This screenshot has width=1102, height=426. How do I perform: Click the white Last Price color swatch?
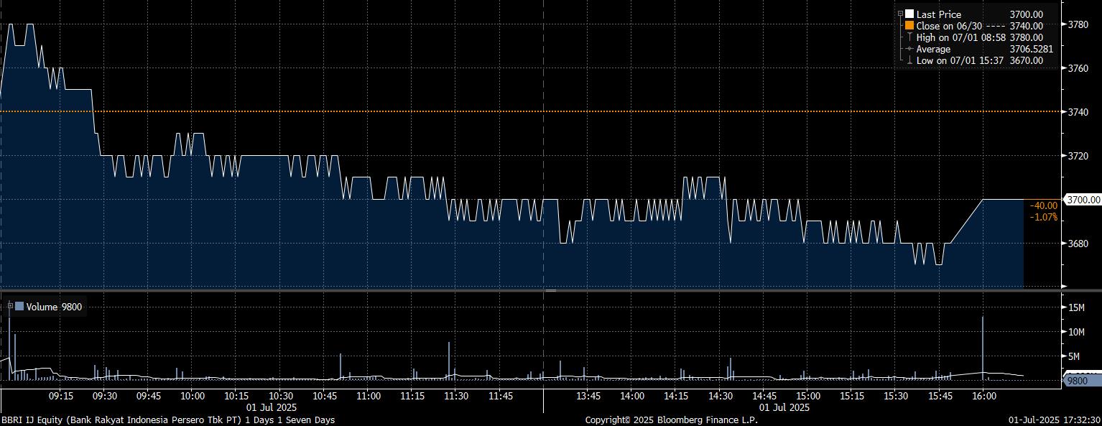coord(909,14)
